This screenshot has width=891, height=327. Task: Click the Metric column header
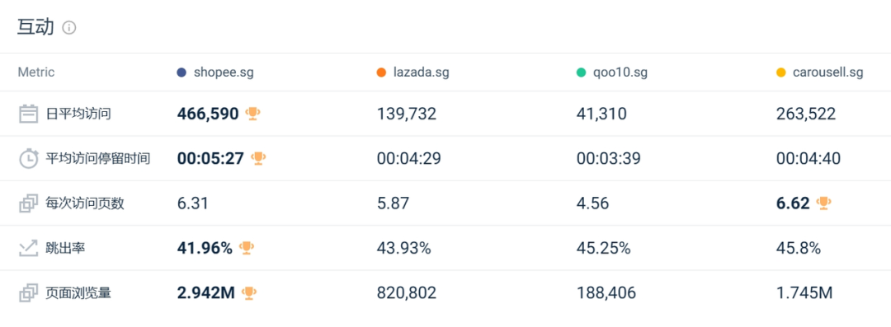coord(36,72)
